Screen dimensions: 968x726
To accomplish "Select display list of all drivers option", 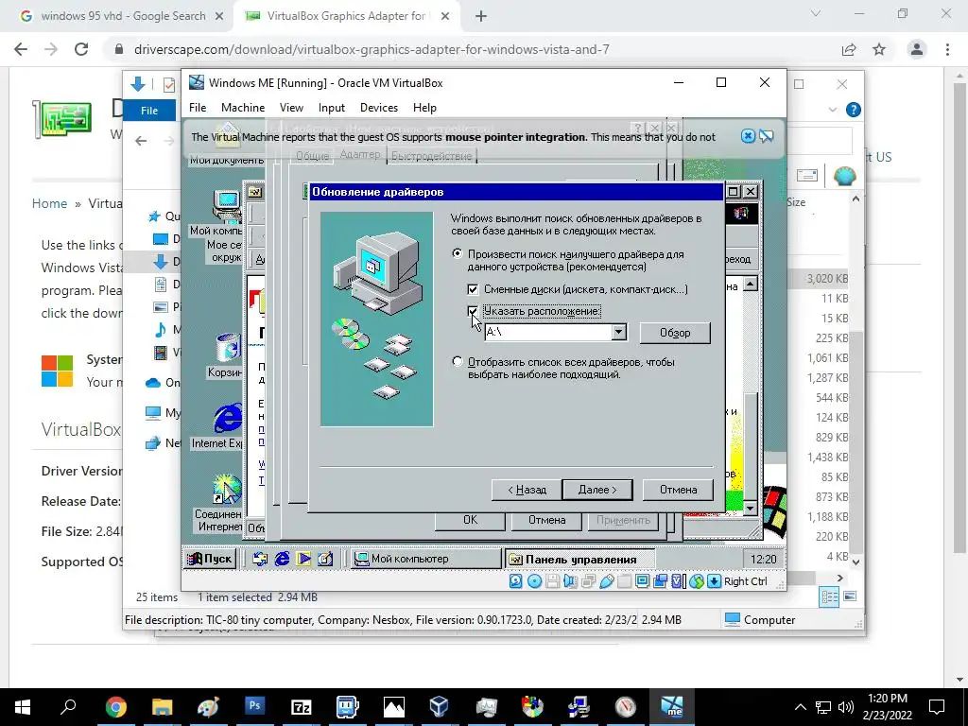I will (x=458, y=362).
